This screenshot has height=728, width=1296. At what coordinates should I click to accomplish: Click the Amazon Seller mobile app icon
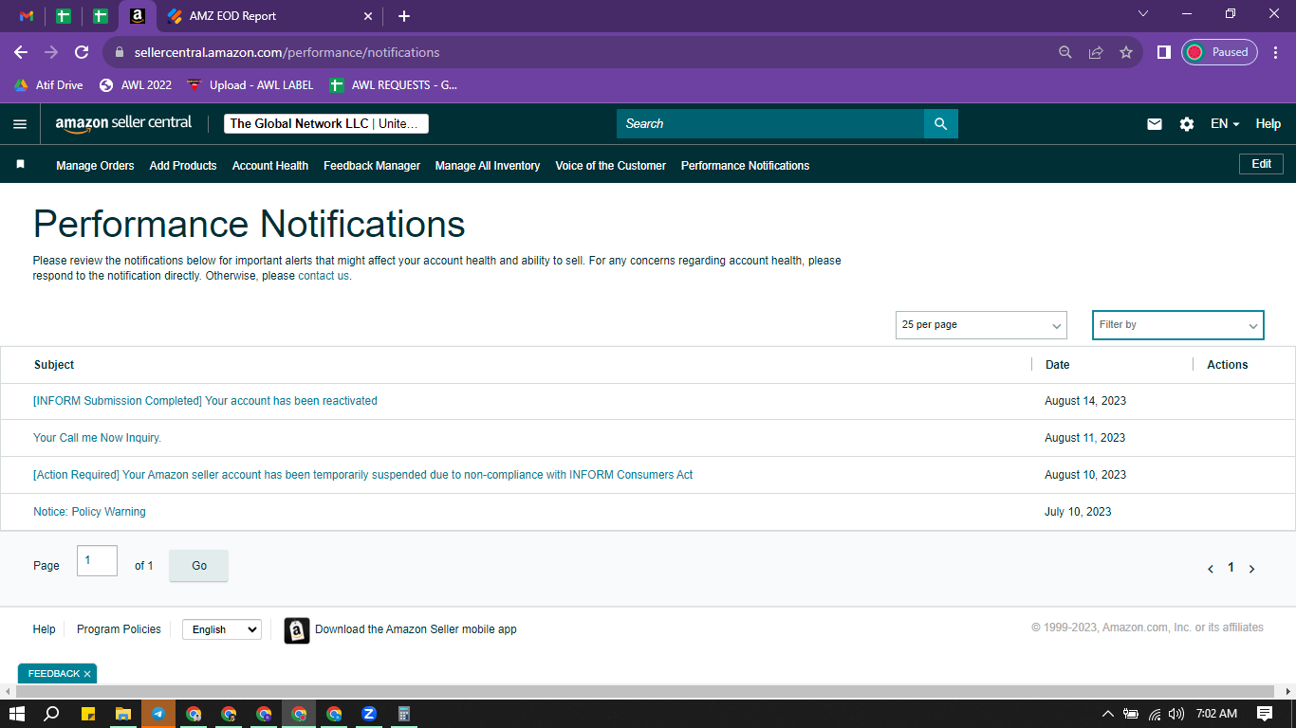pyautogui.click(x=297, y=629)
